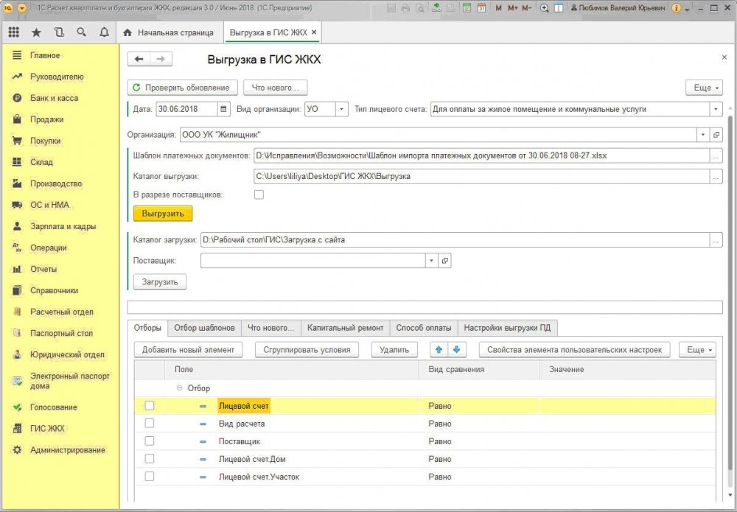Open history icon in top toolbar
The image size is (737, 512).
pyautogui.click(x=59, y=32)
